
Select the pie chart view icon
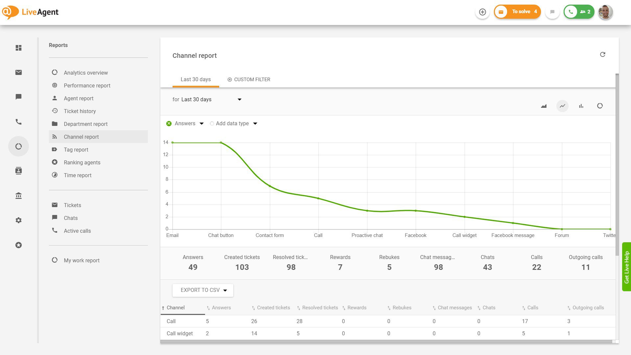600,106
